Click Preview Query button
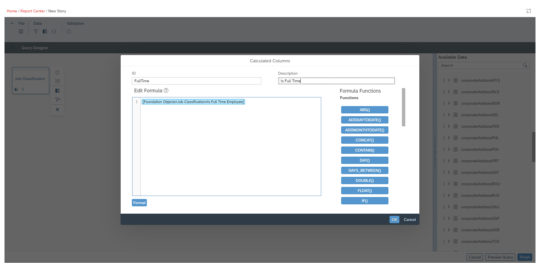 pyautogui.click(x=500, y=257)
